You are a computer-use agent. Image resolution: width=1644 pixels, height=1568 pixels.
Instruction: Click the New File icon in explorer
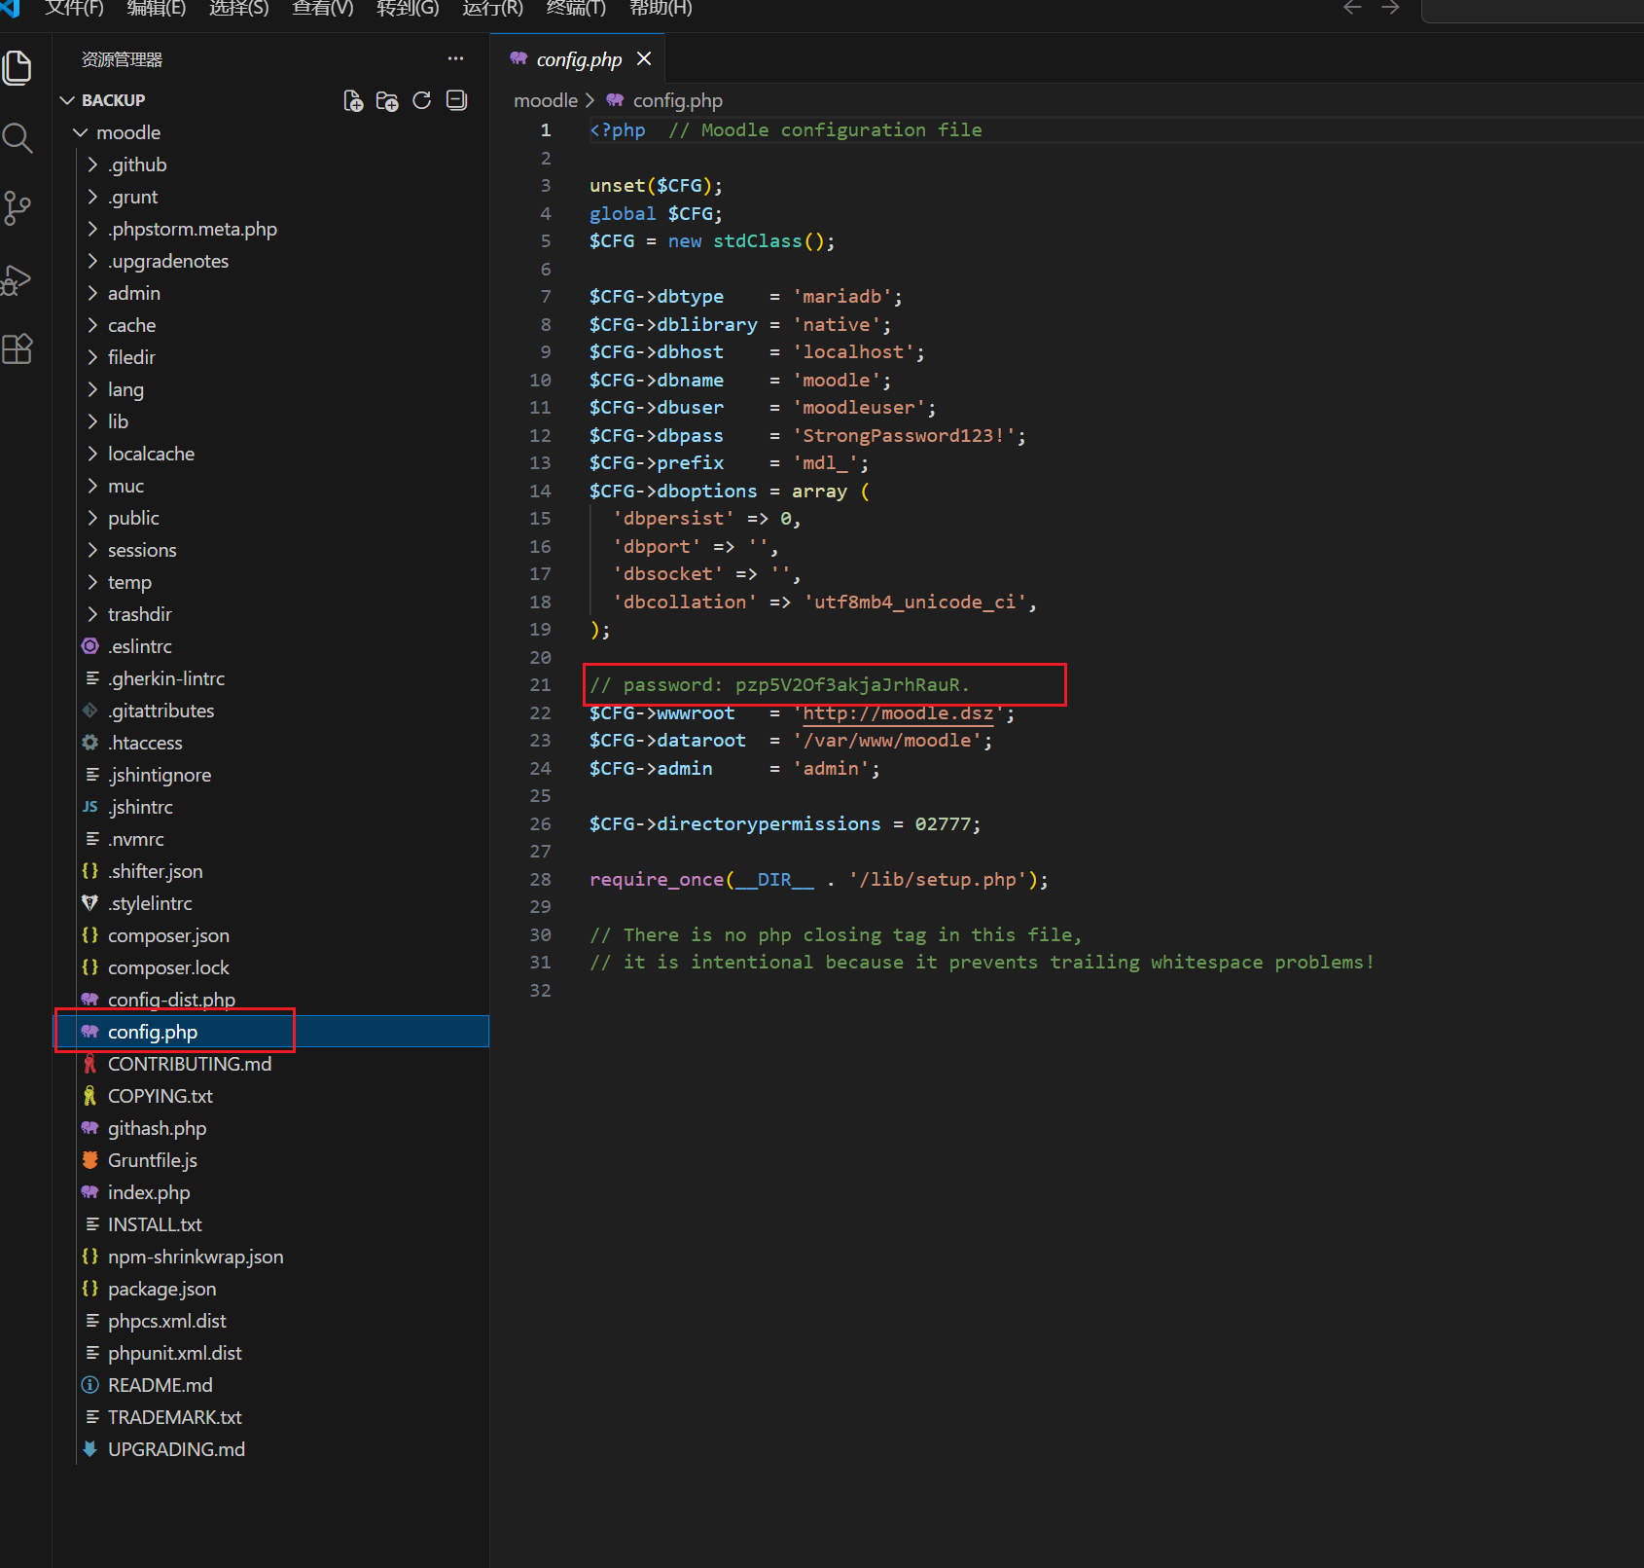click(x=353, y=101)
